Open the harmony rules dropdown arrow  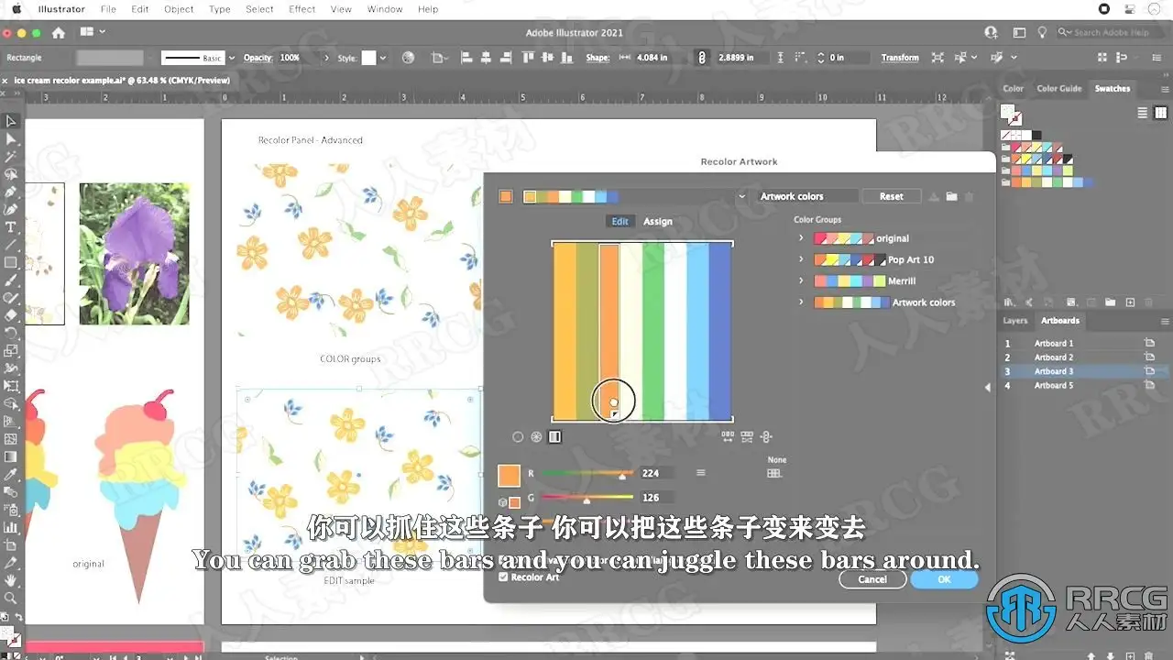point(741,196)
